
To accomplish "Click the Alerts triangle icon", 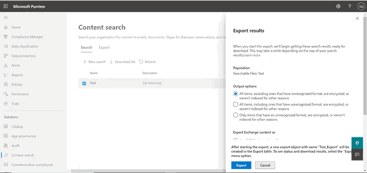I will pyautogui.click(x=6, y=65).
